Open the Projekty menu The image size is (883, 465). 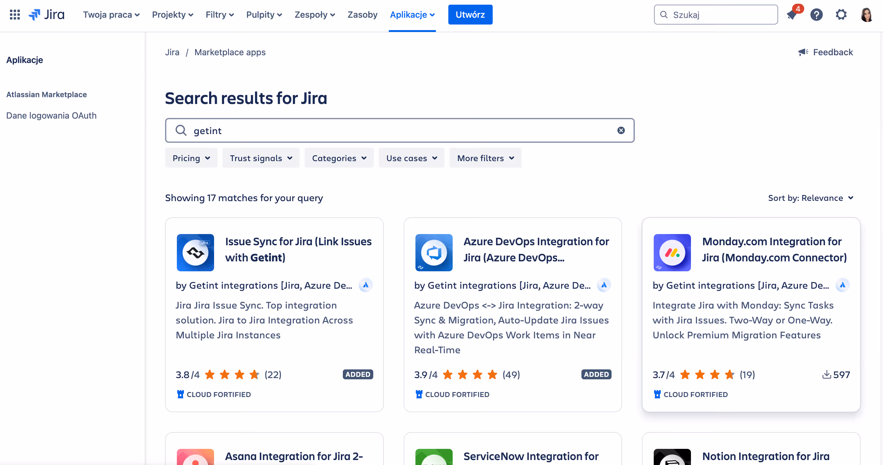click(173, 15)
